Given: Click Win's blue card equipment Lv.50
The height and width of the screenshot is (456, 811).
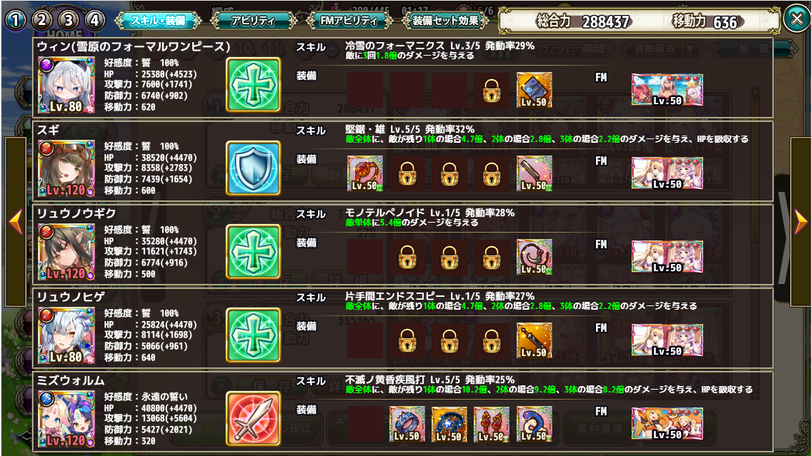Looking at the screenshot, I should click(x=534, y=90).
